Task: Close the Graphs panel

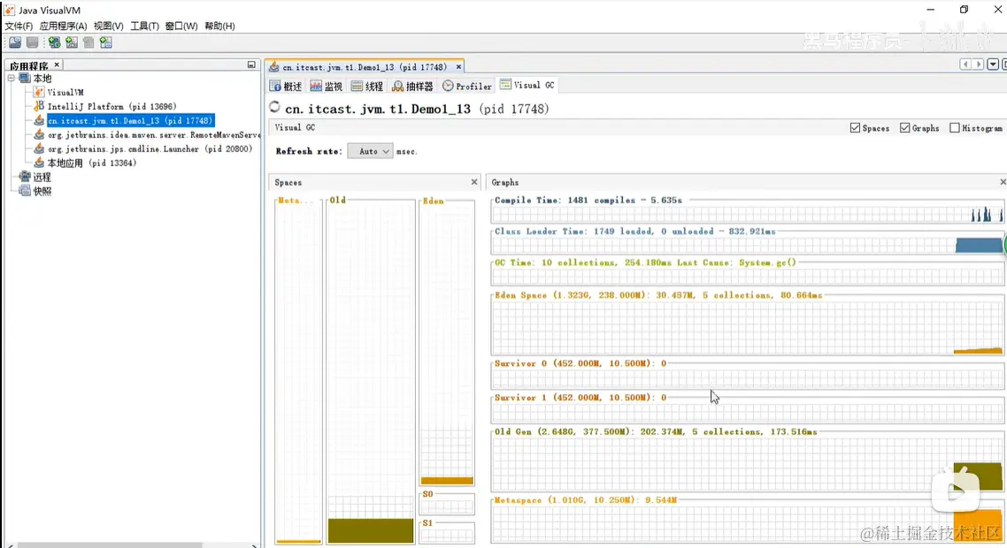Action: [x=1003, y=182]
